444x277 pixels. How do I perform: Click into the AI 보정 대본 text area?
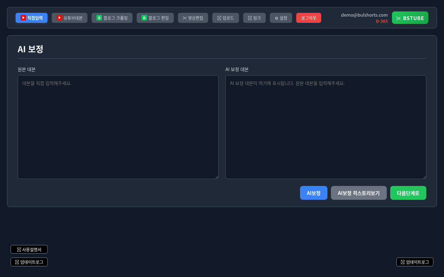[326, 127]
